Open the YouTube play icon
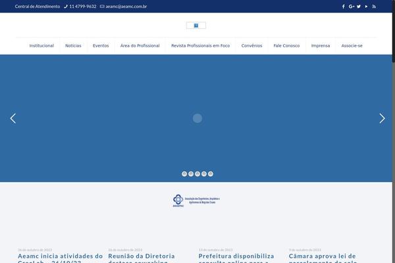Screen dimensions: 395x263 (366, 7)
